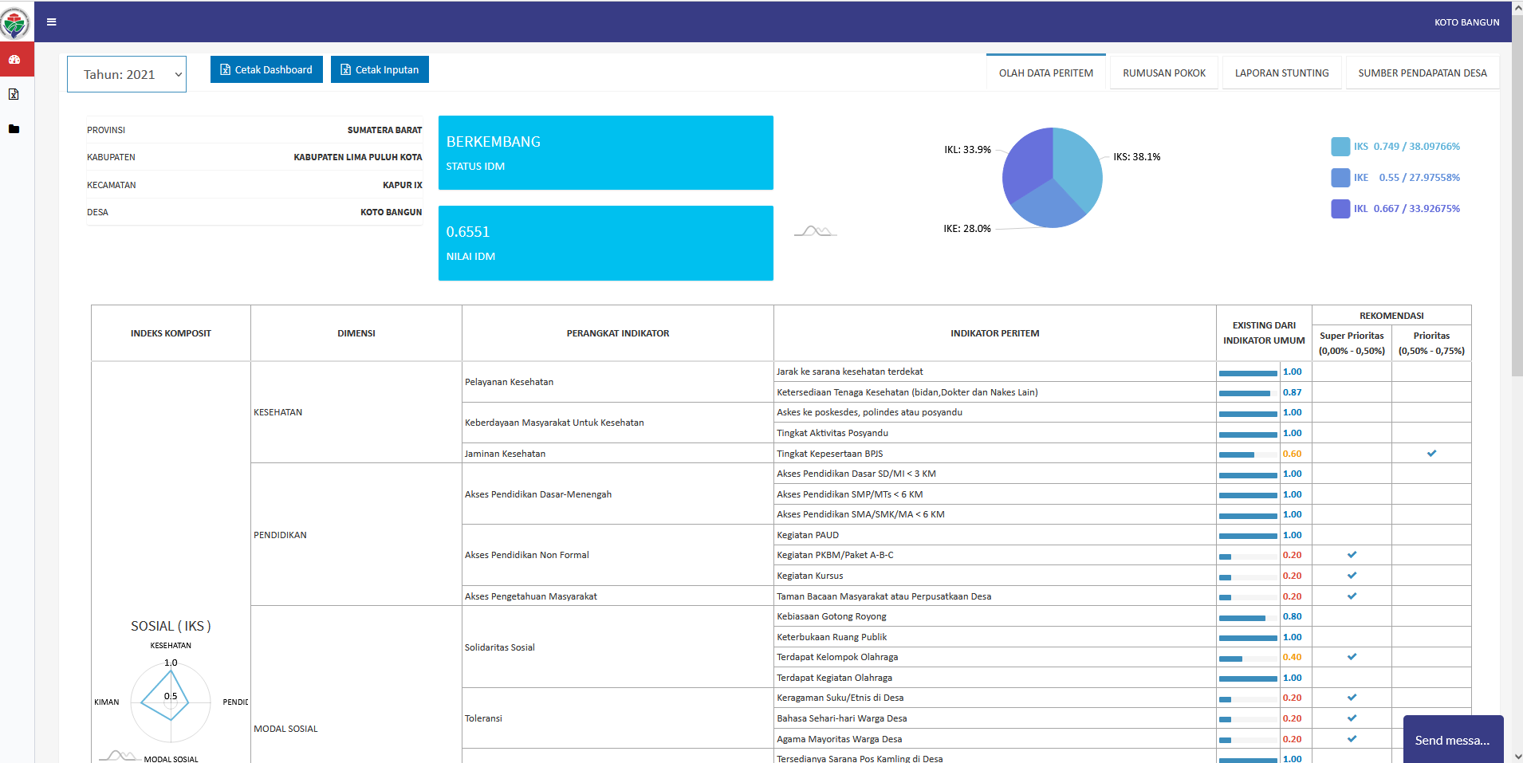Screen dimensions: 1523x763
Task: Open the dashboard gauge icon in sidebar
Action: (14, 60)
